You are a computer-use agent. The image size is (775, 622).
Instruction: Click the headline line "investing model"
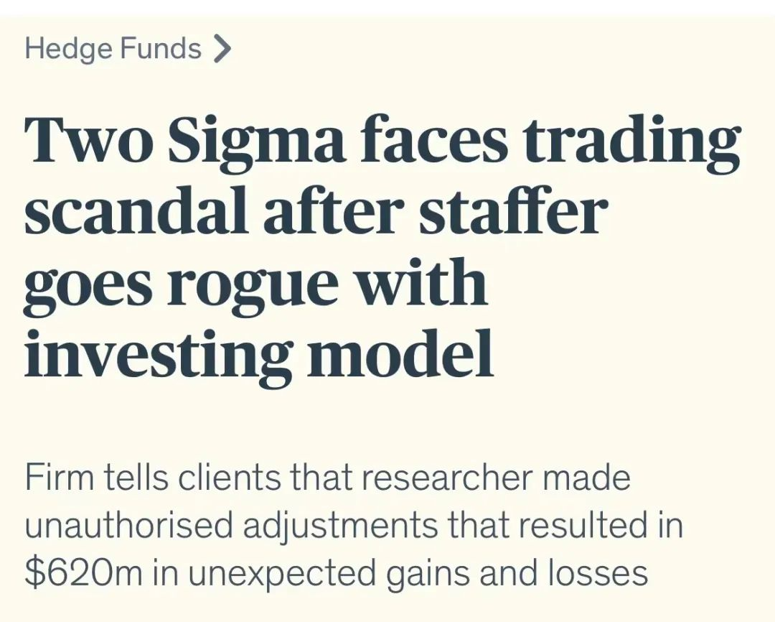(259, 354)
